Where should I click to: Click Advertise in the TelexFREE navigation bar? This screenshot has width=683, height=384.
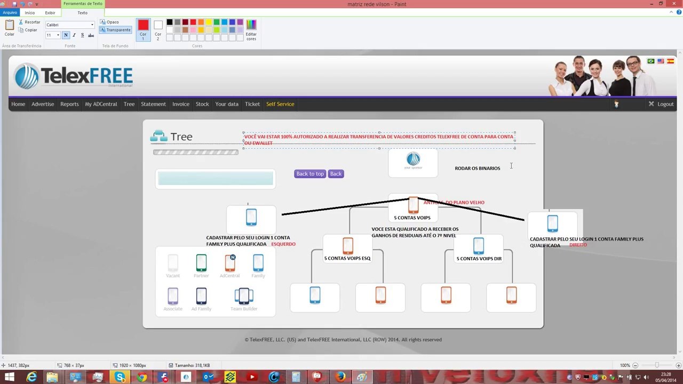click(x=43, y=104)
